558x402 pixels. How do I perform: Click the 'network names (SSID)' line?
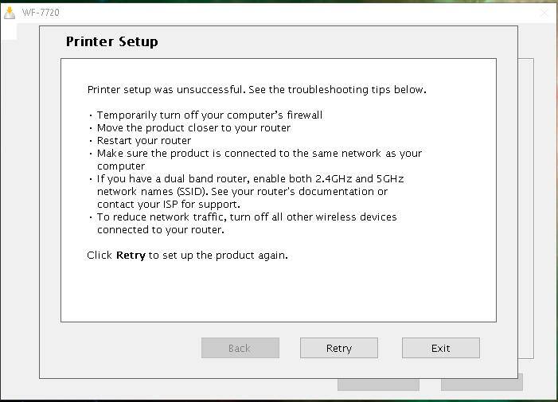pyautogui.click(x=242, y=191)
